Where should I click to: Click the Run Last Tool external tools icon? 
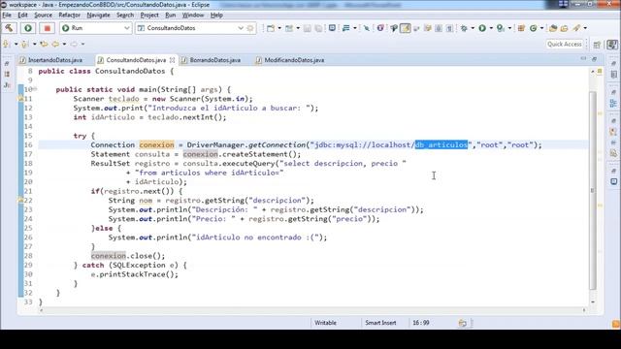[x=501, y=28]
